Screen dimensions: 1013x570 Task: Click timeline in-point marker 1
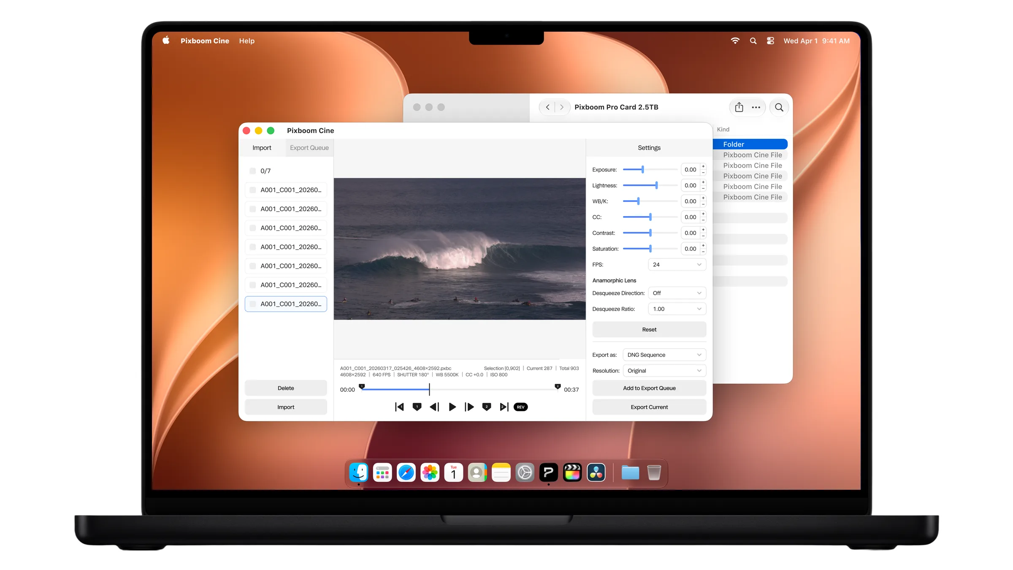pos(362,386)
